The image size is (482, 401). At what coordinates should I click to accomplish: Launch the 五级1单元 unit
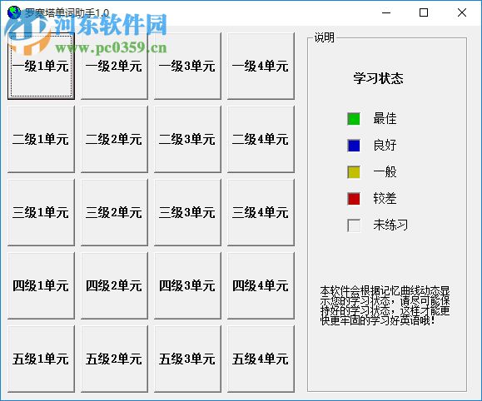point(41,359)
